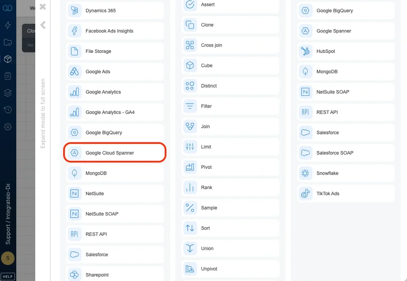Open settings gear in the sidebar
This screenshot has width=407, height=281.
[x=8, y=127]
